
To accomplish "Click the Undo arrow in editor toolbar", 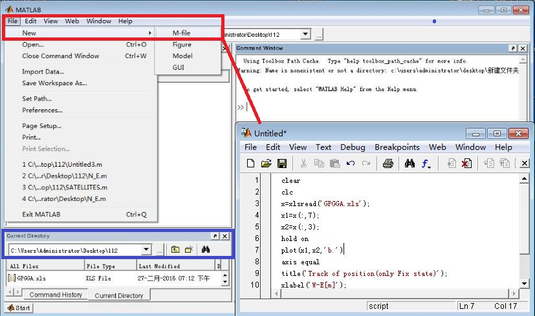I will 350,164.
